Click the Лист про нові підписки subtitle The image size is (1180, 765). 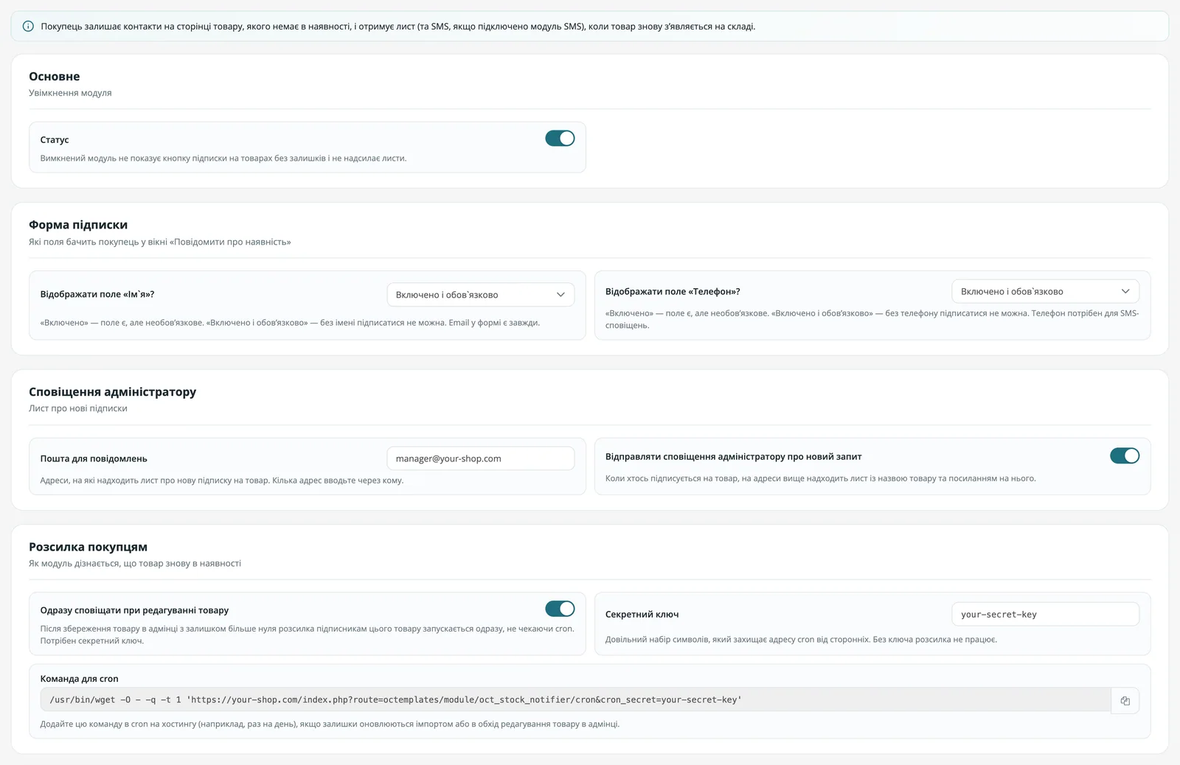pos(78,408)
